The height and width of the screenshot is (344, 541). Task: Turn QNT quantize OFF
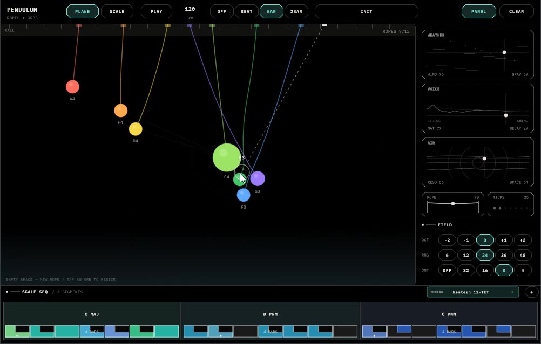(447, 271)
